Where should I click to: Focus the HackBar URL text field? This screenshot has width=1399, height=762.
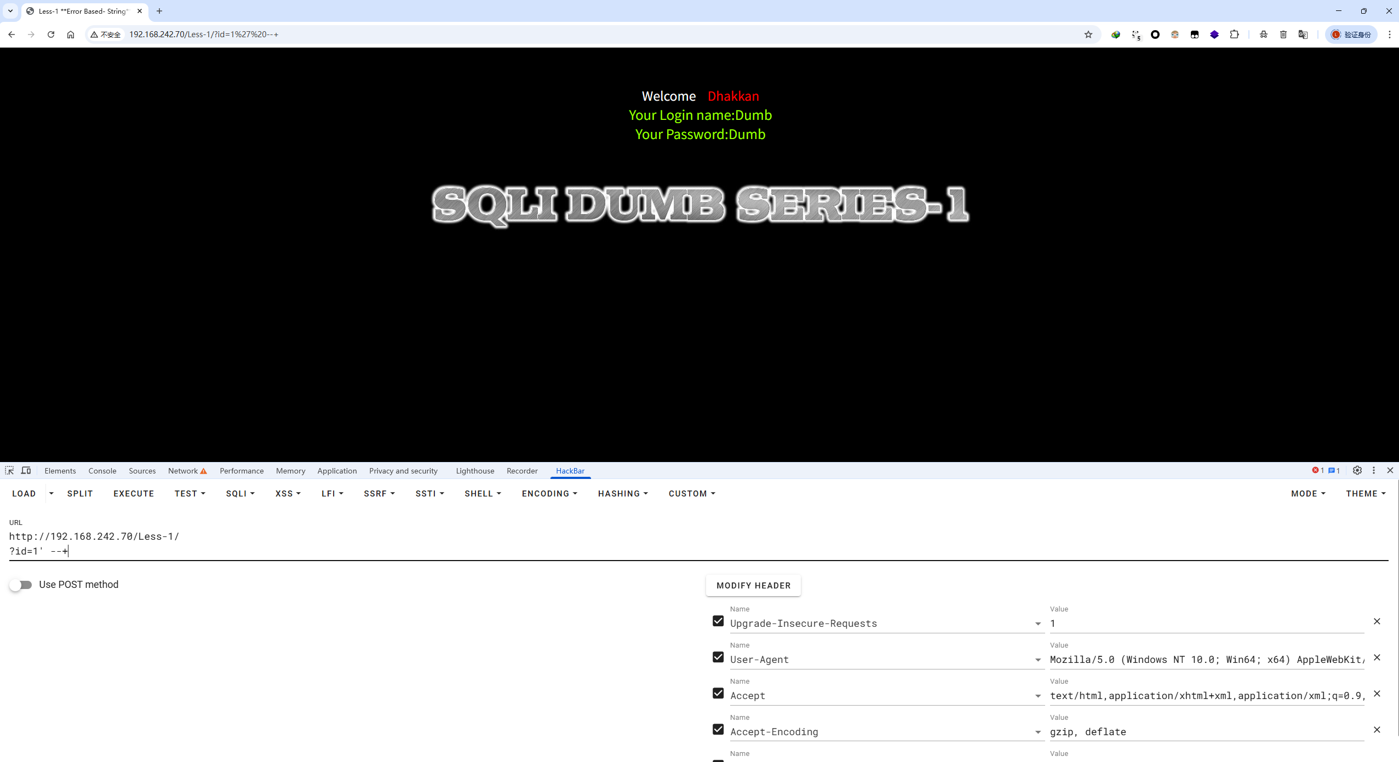(698, 544)
